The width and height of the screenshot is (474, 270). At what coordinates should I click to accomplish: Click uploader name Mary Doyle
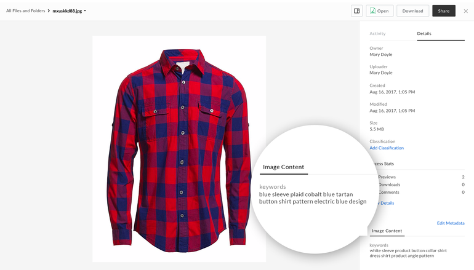[381, 73]
